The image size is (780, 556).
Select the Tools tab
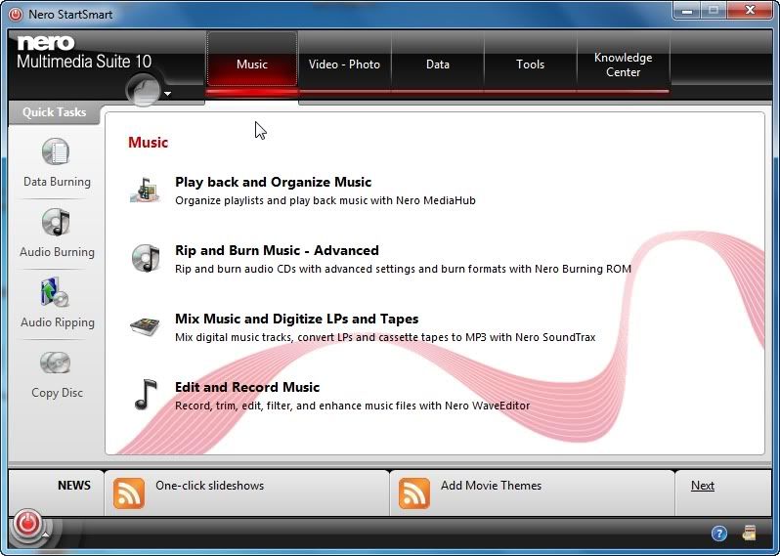[x=530, y=64]
